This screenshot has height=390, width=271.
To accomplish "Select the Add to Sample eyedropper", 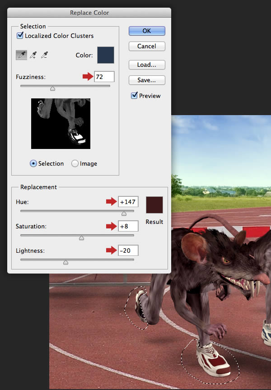I will click(33, 55).
